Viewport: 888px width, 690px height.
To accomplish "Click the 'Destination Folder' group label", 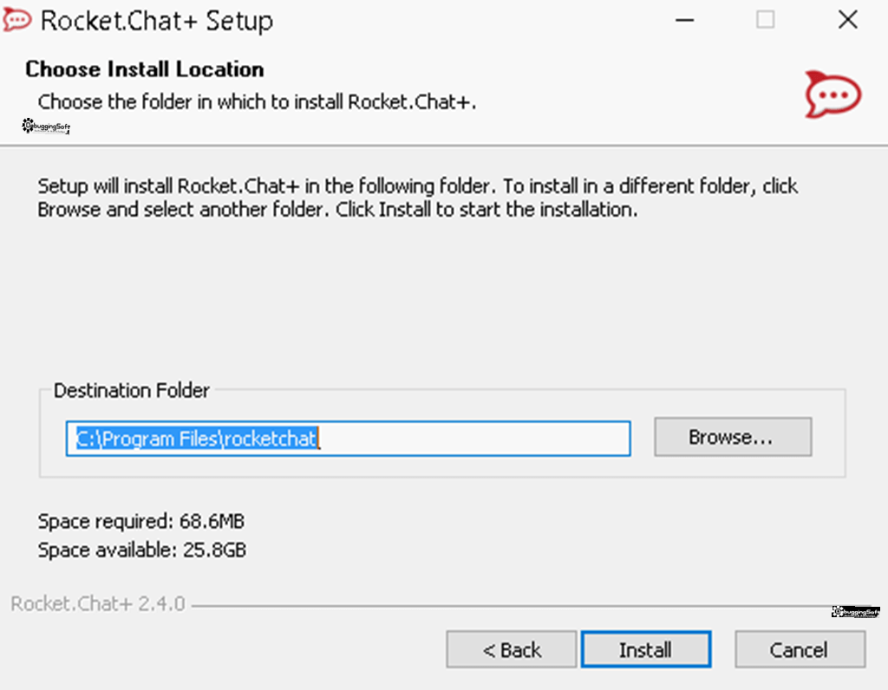I will 132,391.
